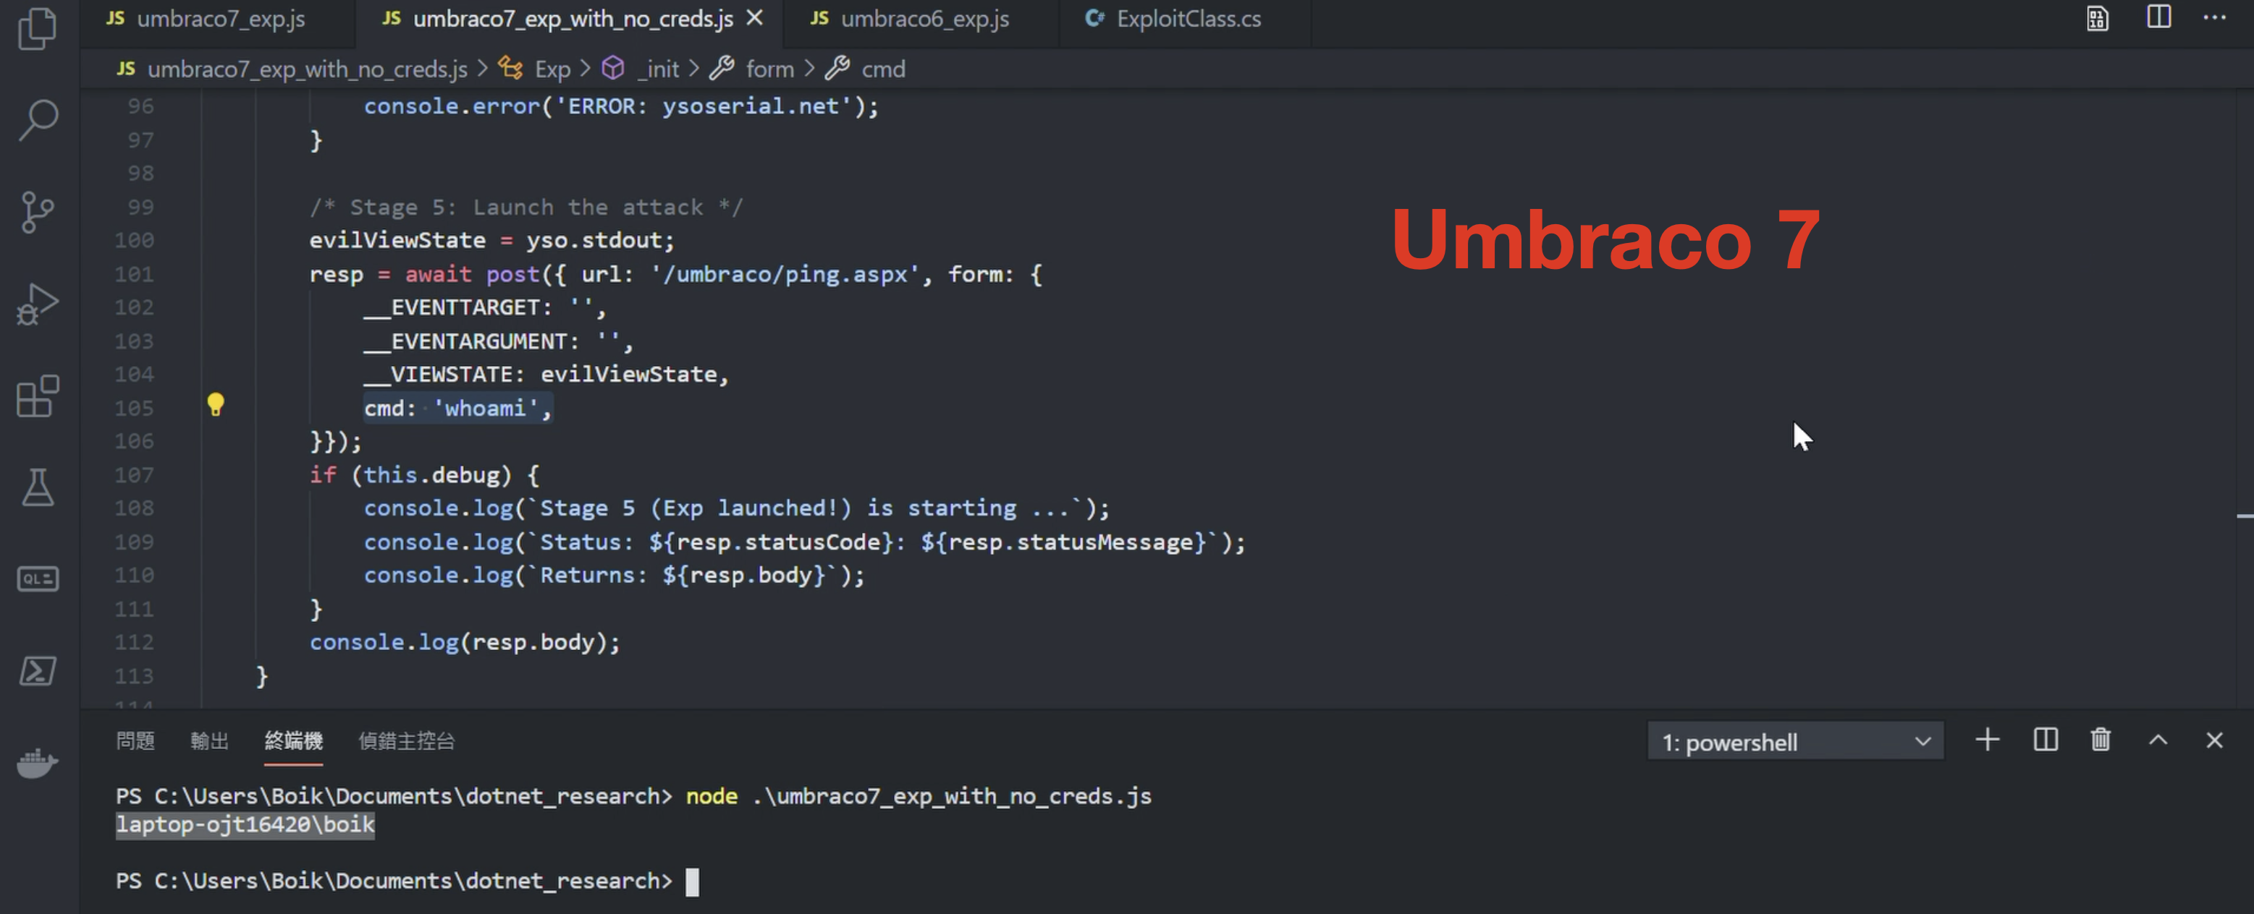The image size is (2254, 914).
Task: Split the terminal panel
Action: (x=2045, y=740)
